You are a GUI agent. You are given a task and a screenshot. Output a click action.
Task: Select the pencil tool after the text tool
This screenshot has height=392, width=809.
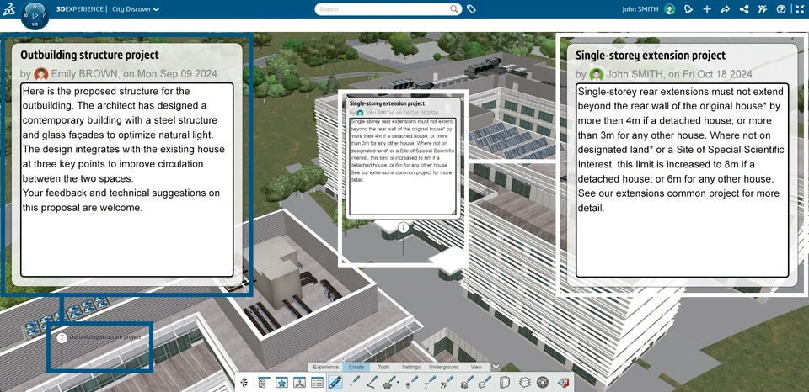point(447,382)
